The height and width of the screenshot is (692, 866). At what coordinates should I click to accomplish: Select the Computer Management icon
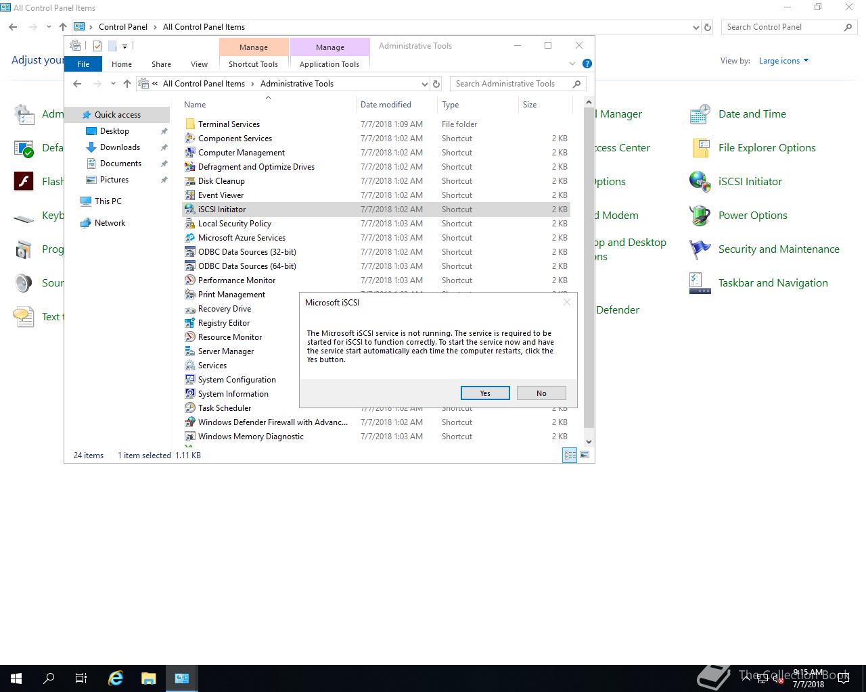tap(190, 153)
